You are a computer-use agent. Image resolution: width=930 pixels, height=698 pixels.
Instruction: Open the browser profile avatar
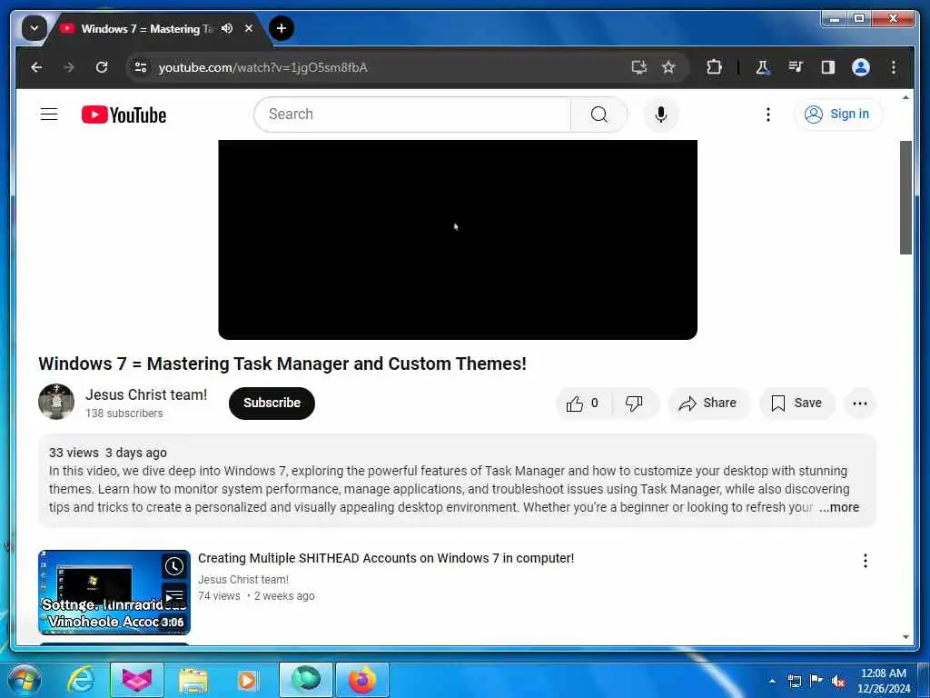[x=861, y=67]
